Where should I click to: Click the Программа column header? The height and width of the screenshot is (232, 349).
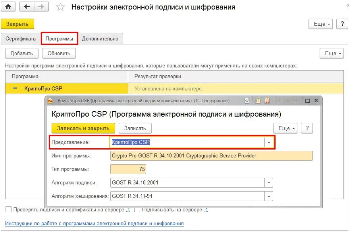tap(67, 77)
